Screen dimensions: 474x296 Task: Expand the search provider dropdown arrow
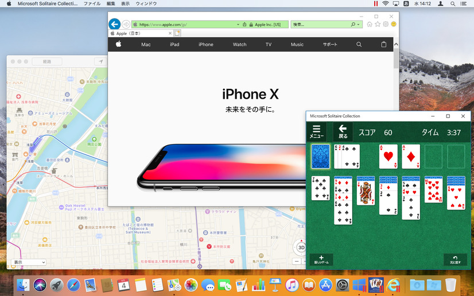click(x=359, y=25)
